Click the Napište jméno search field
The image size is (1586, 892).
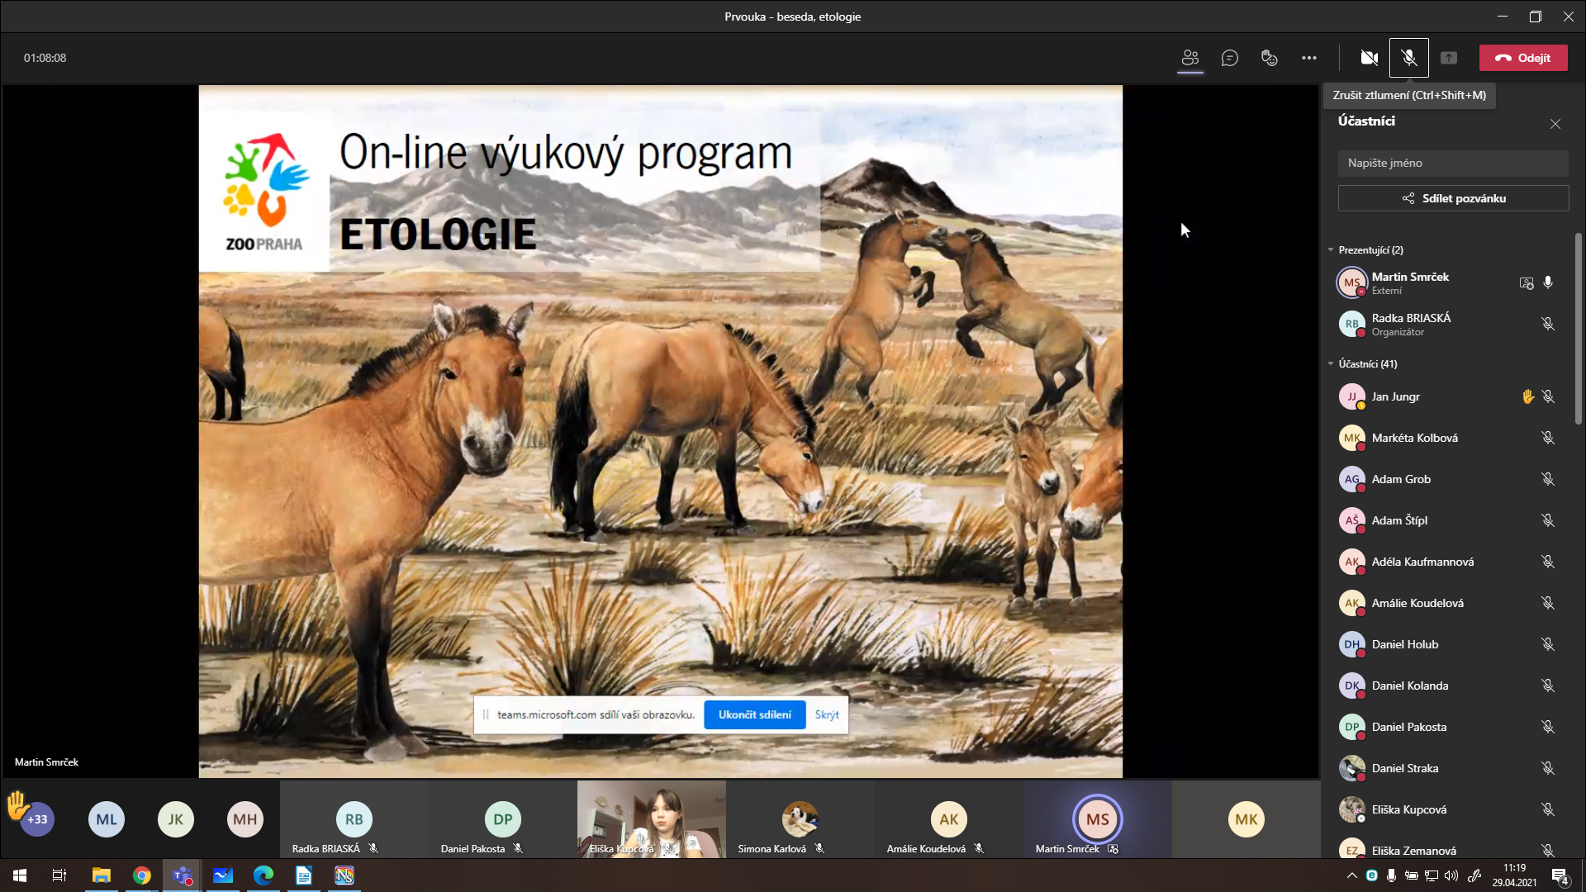tap(1453, 163)
